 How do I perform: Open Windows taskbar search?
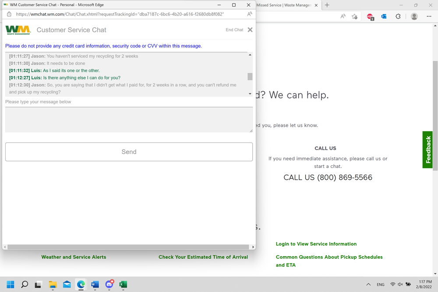coord(25,285)
